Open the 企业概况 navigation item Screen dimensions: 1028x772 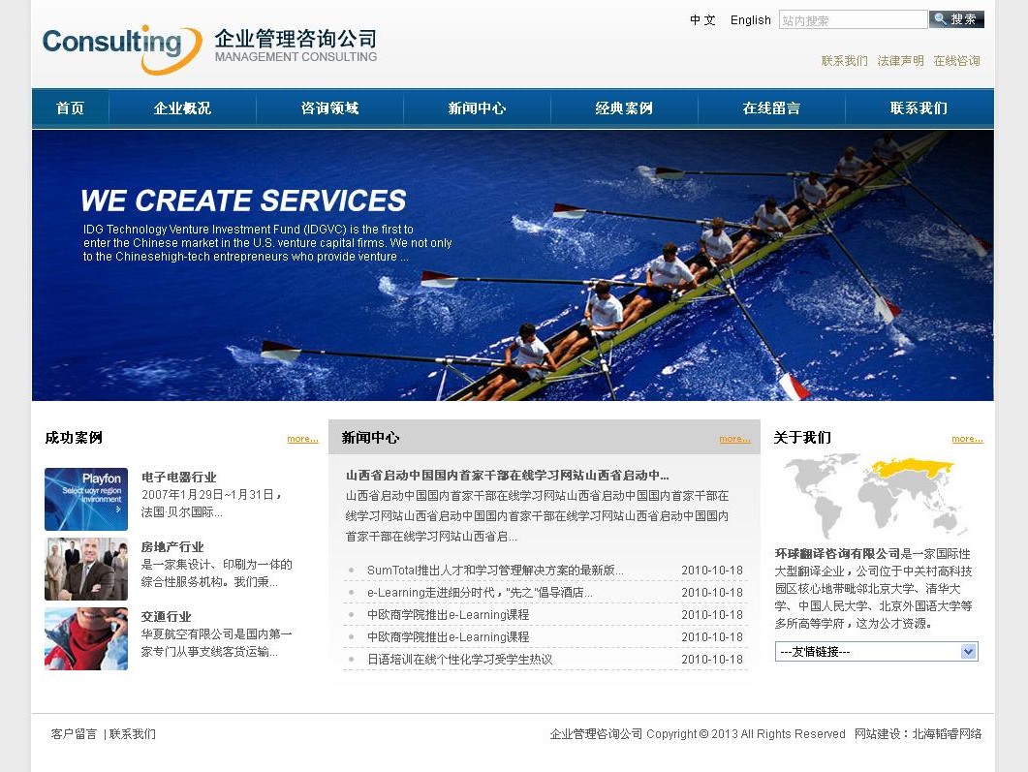tap(182, 108)
